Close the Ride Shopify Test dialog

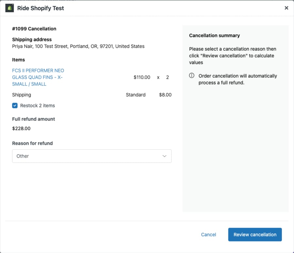coord(286,8)
